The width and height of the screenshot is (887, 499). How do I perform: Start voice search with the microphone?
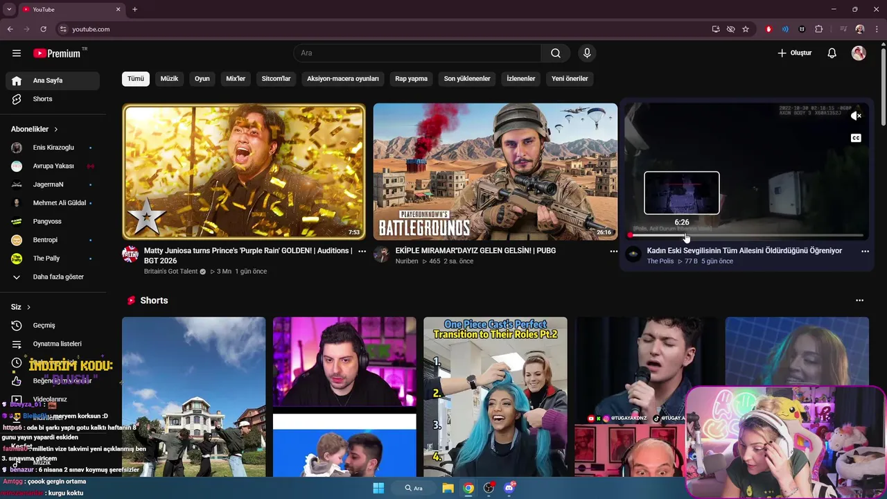click(x=587, y=53)
